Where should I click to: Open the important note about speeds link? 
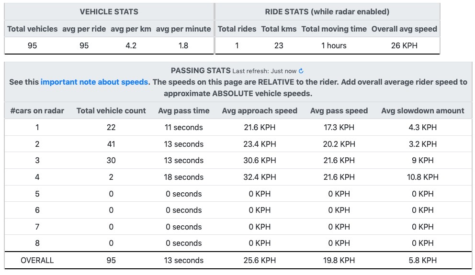(94, 82)
